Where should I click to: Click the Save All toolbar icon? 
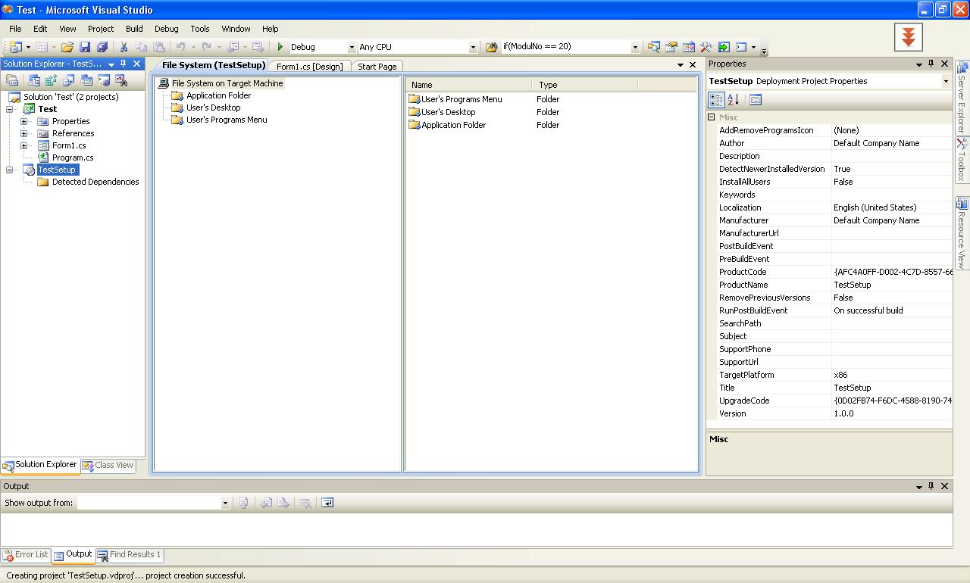102,47
